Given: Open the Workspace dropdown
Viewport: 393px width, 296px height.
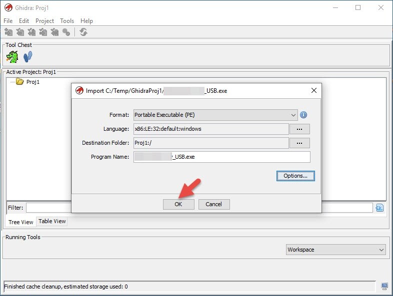Looking at the screenshot, I should coord(336,250).
